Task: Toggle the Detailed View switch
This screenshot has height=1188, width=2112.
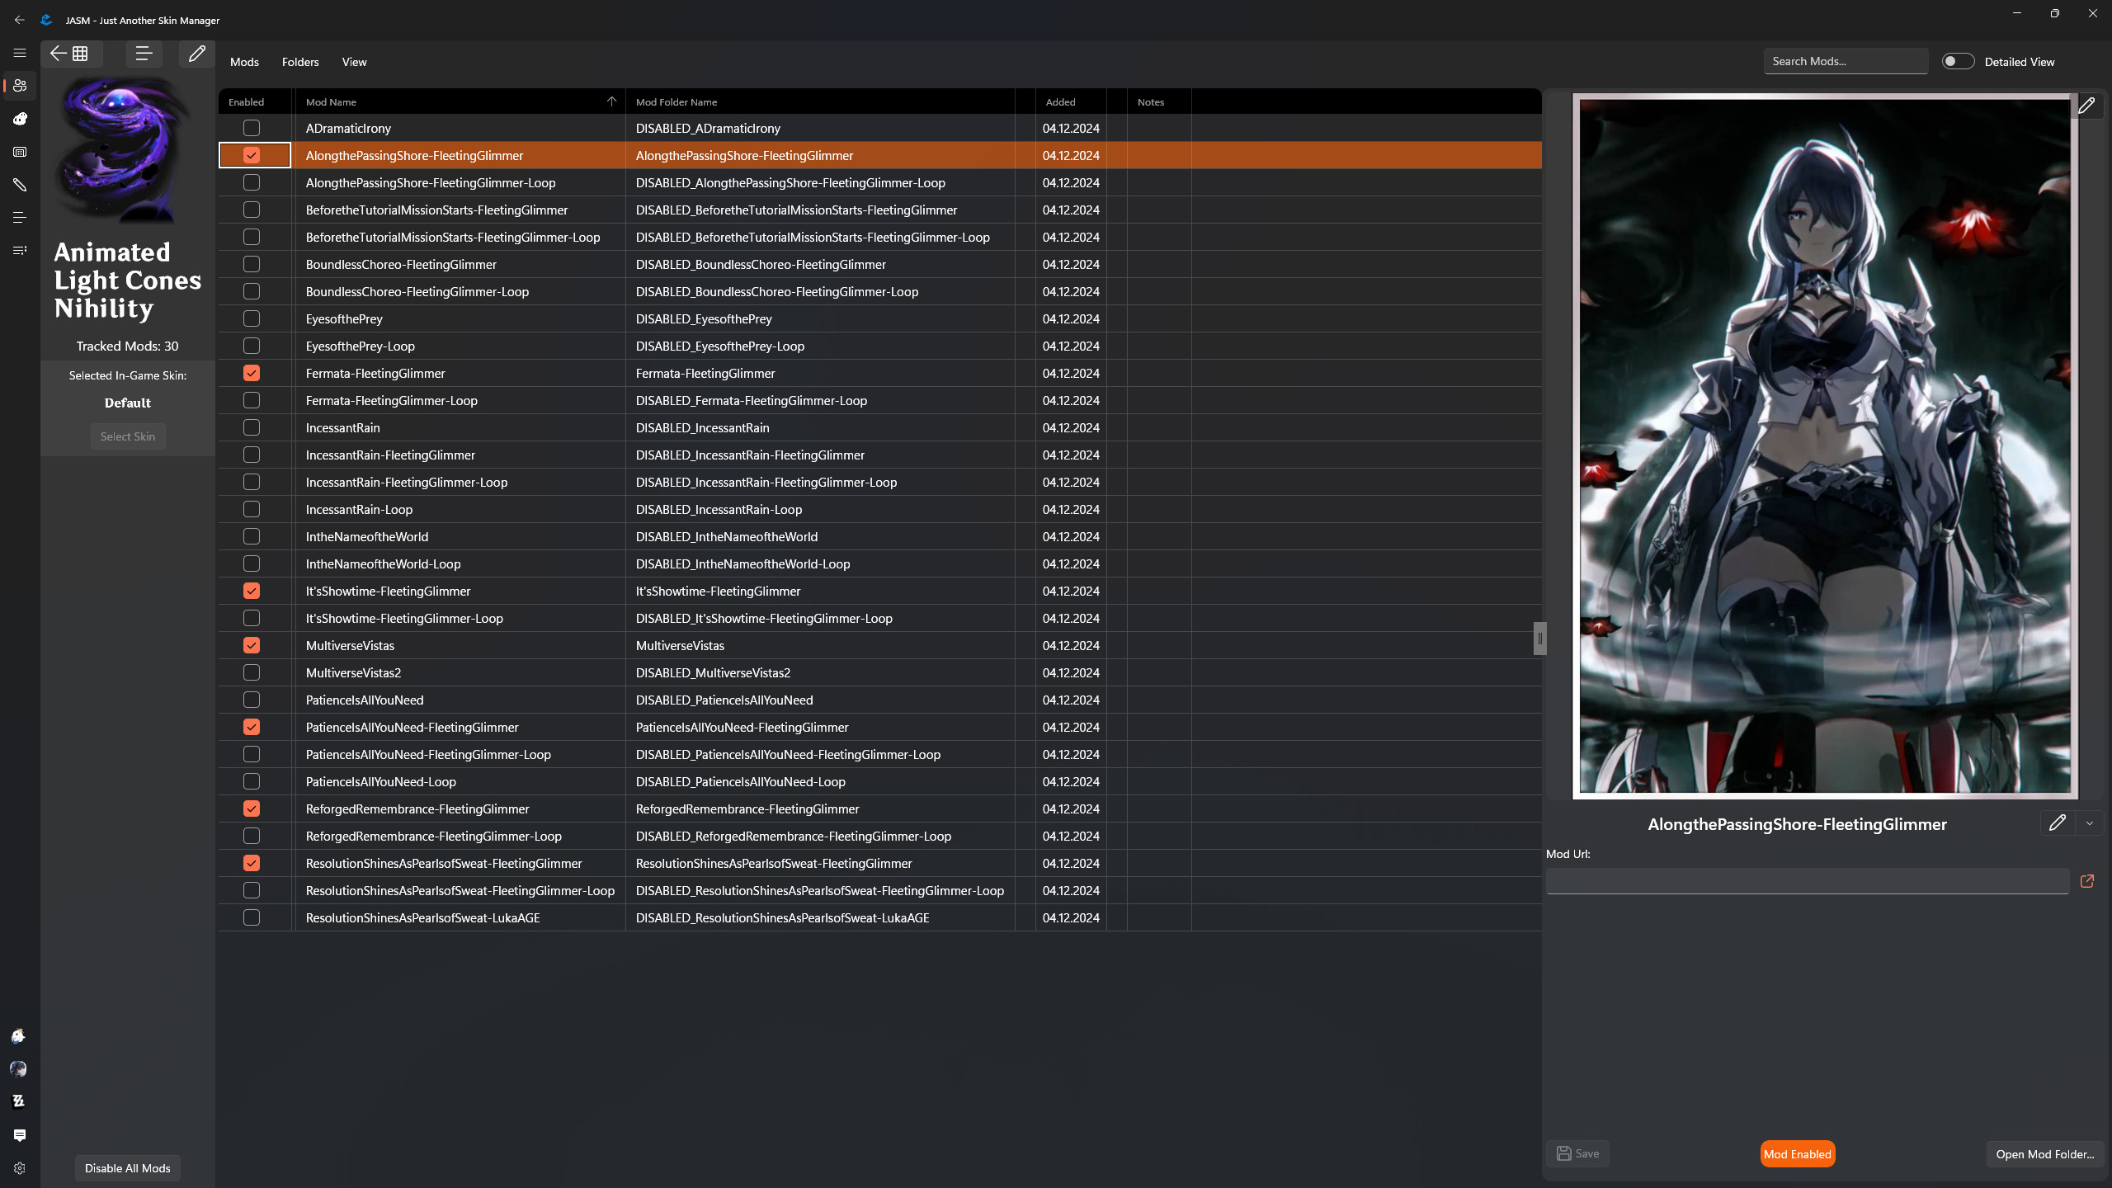Action: [x=1957, y=62]
